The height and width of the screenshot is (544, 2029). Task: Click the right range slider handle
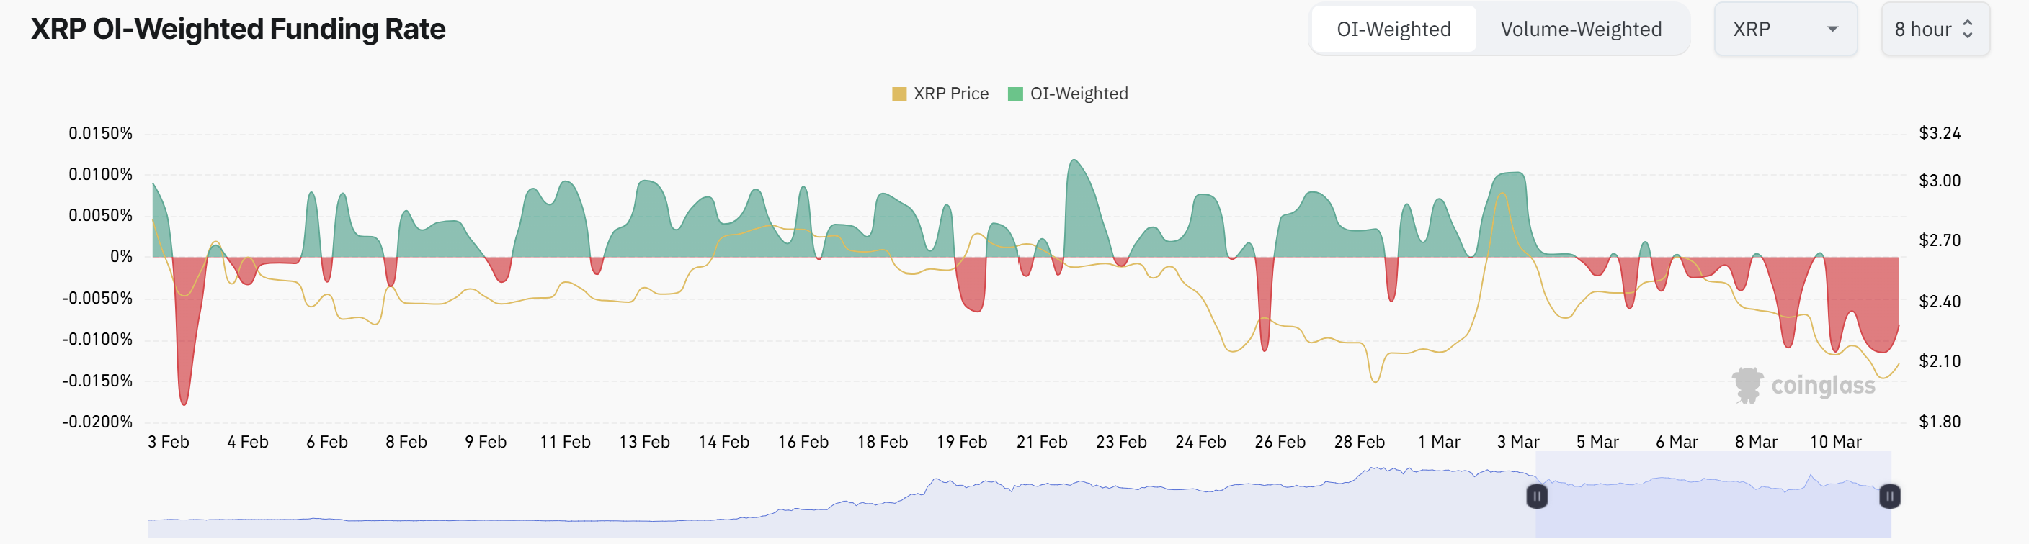click(1890, 496)
